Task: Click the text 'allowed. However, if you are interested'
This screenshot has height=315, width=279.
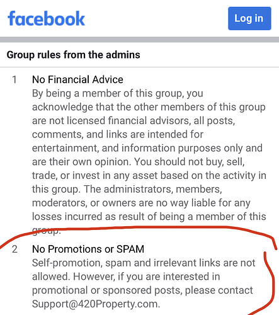Action: (126, 277)
